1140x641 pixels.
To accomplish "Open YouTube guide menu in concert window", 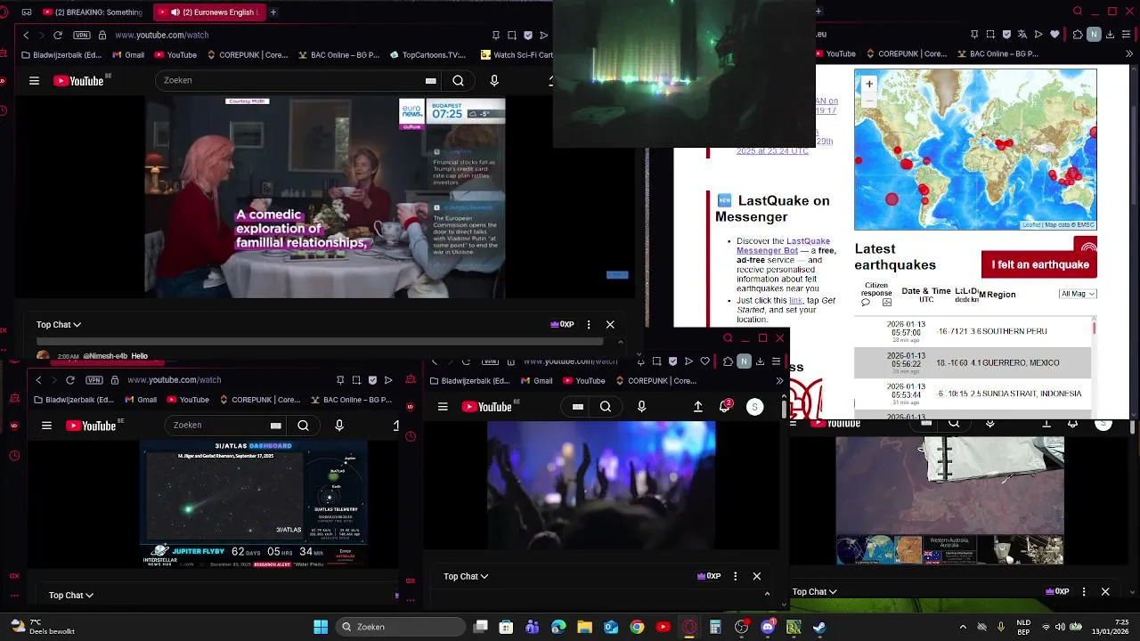I will (443, 407).
